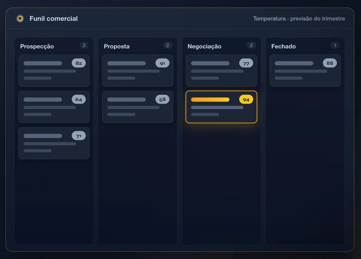Open the deal card scored 58

(x=138, y=107)
